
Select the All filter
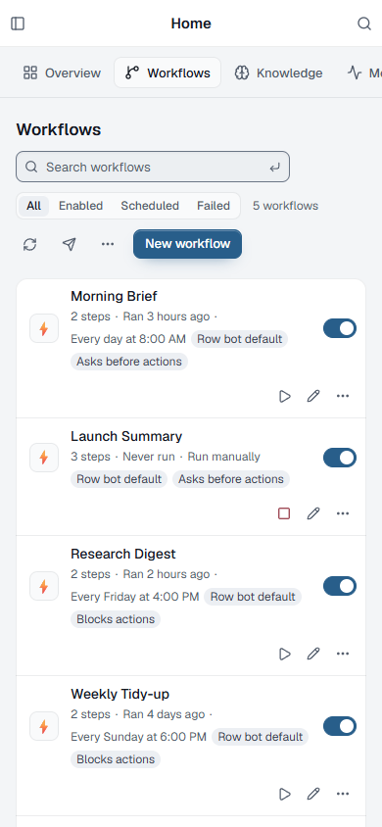[33, 206]
